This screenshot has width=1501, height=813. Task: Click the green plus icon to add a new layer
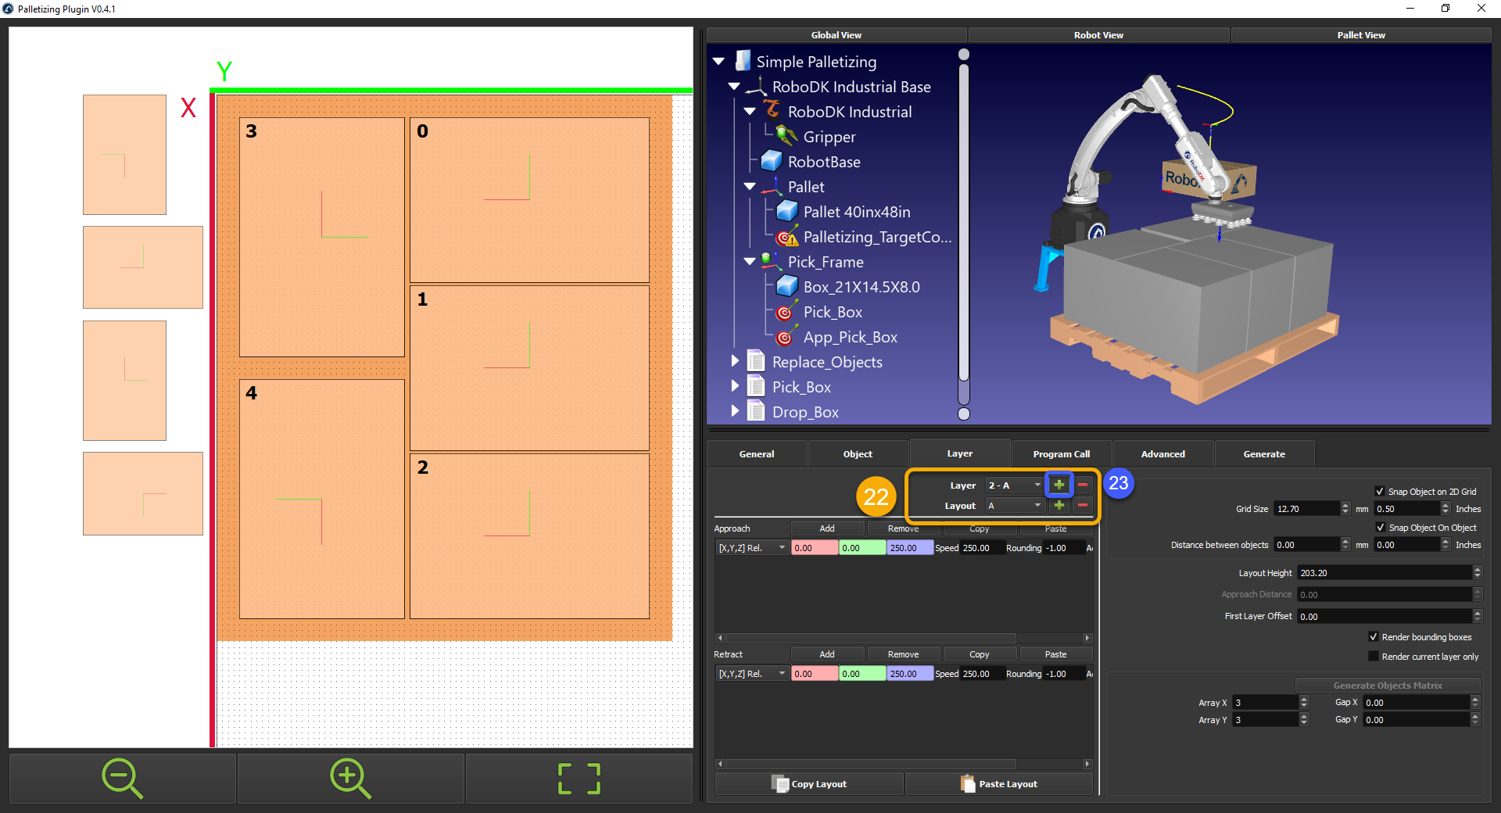(x=1059, y=485)
